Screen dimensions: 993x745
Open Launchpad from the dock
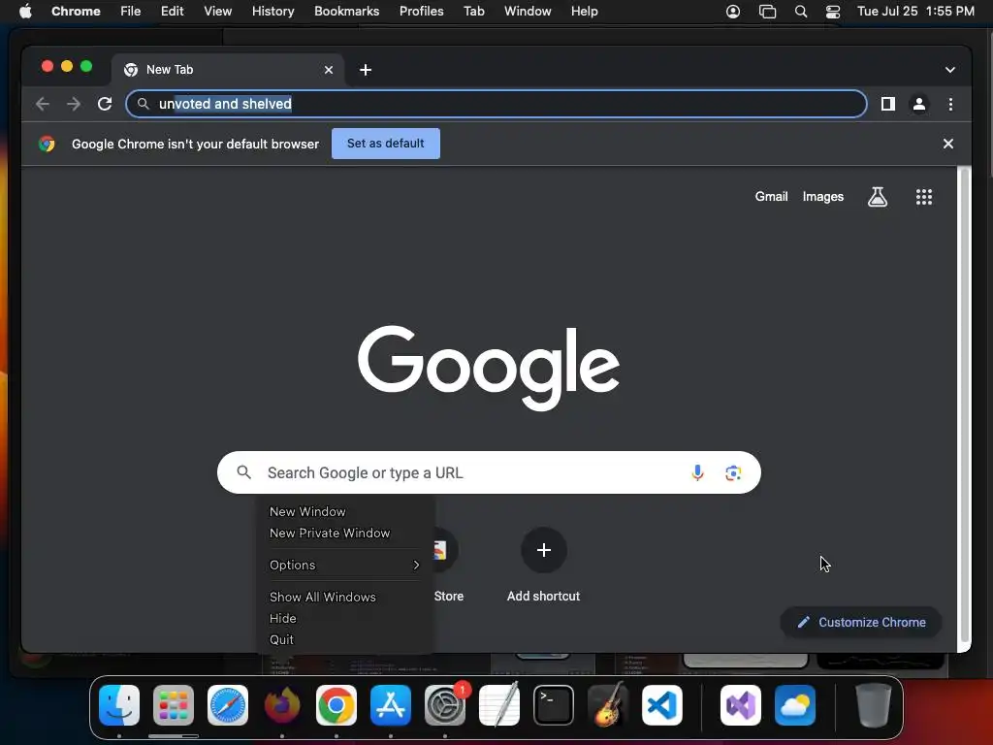[174, 705]
